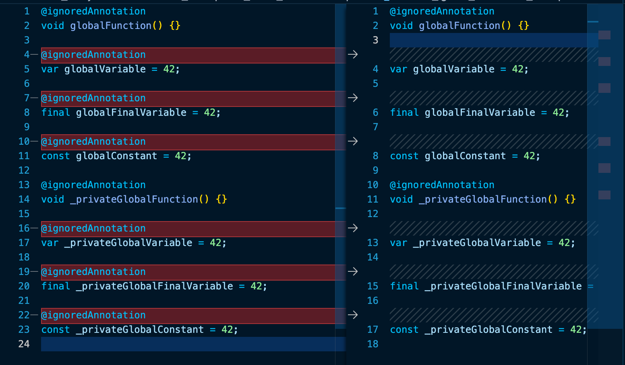Click the value 42 on the globalConstant line
This screenshot has height=365, width=625.
[x=180, y=156]
